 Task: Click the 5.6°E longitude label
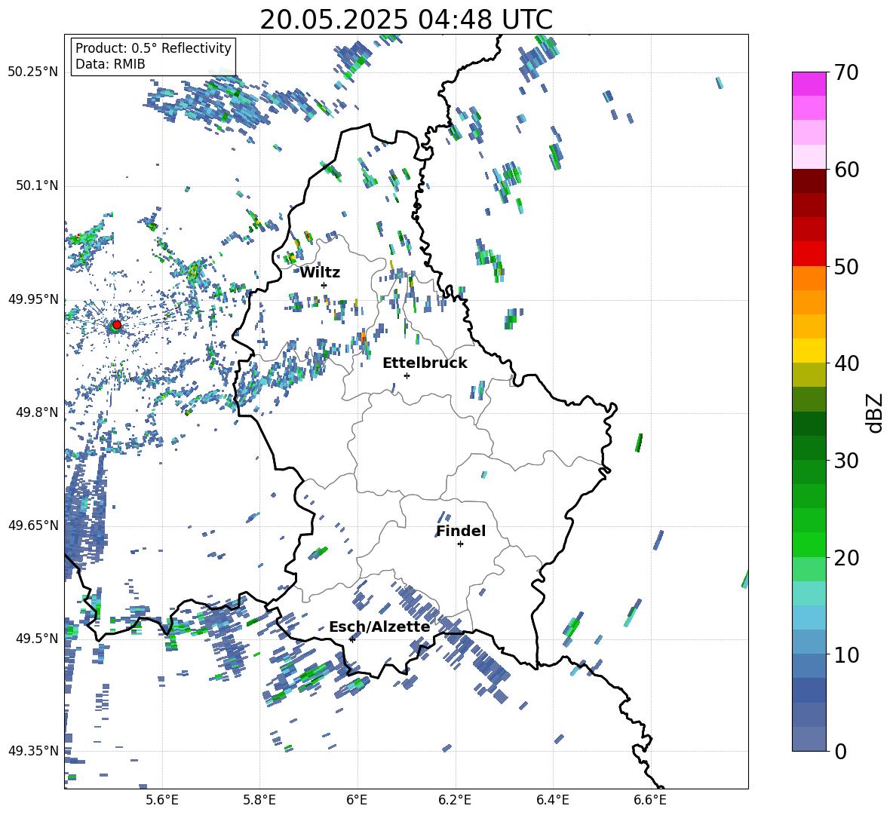(x=162, y=800)
